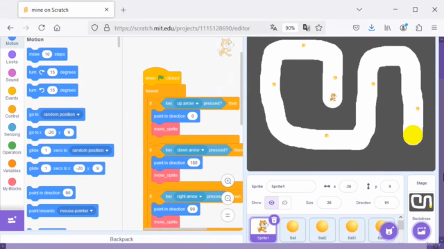The width and height of the screenshot is (444, 249).
Task: Click the sprite x position field
Action: (348, 186)
